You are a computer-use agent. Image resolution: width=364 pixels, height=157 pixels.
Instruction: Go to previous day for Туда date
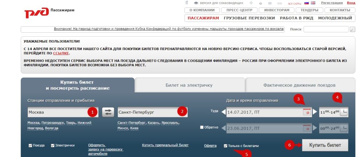click(223, 112)
